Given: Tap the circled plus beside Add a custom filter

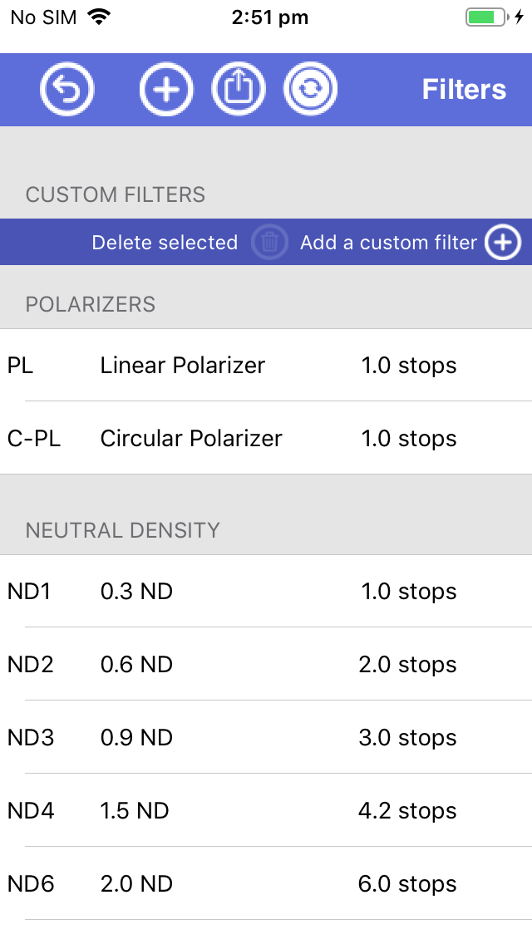Looking at the screenshot, I should click(502, 242).
